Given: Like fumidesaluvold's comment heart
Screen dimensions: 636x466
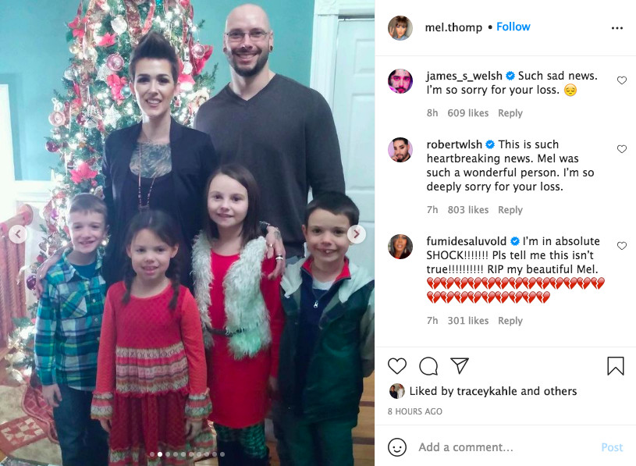Looking at the screenshot, I should point(622,246).
